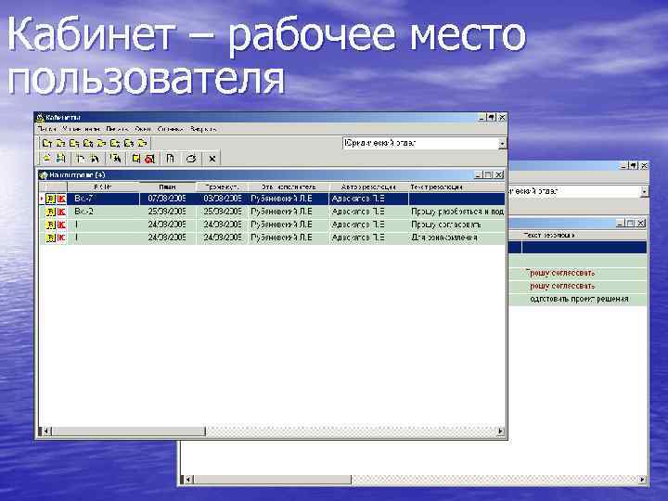The width and height of the screenshot is (668, 501).
Task: Select the Вх-2 row cell
Action: (x=104, y=212)
